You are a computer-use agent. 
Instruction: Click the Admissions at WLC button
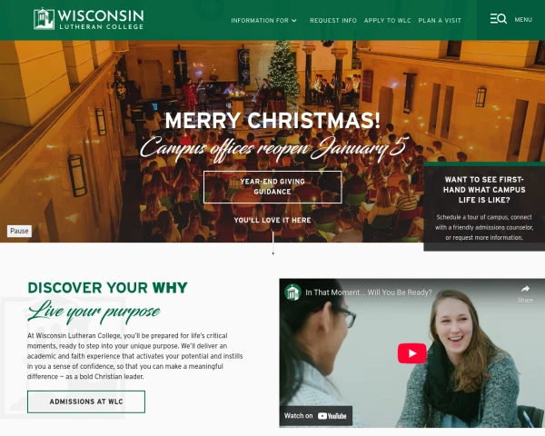click(x=86, y=401)
